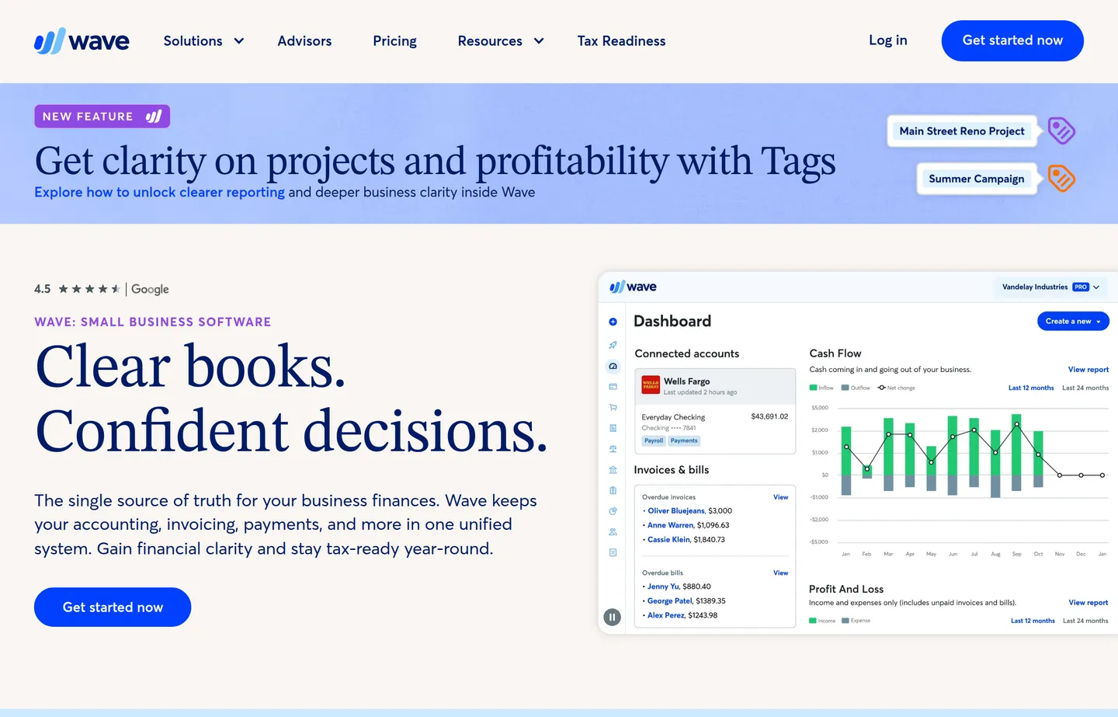Select the dashboard gauge sidebar icon

pos(613,366)
